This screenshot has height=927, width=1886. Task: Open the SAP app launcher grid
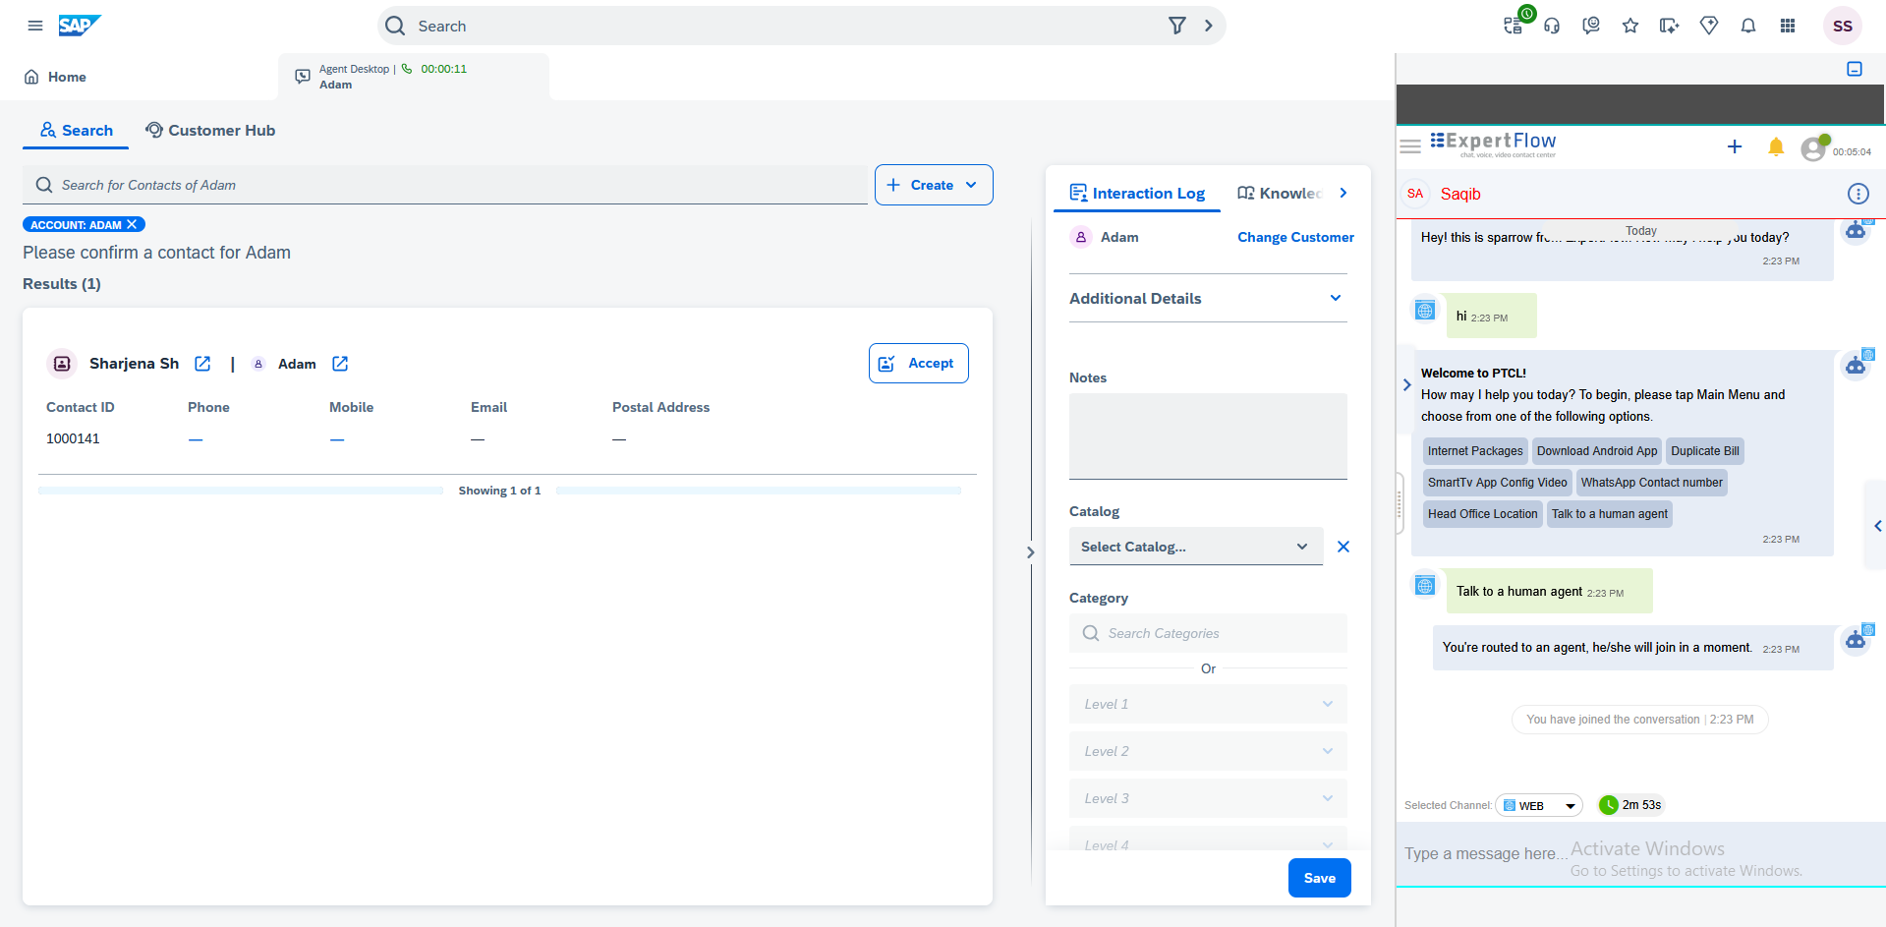point(1788,26)
